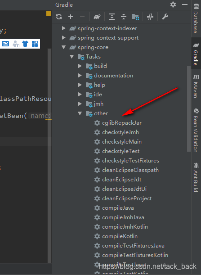The height and width of the screenshot is (275, 201).
Task: Select the checkstyleTestFixtures task
Action: click(x=130, y=161)
